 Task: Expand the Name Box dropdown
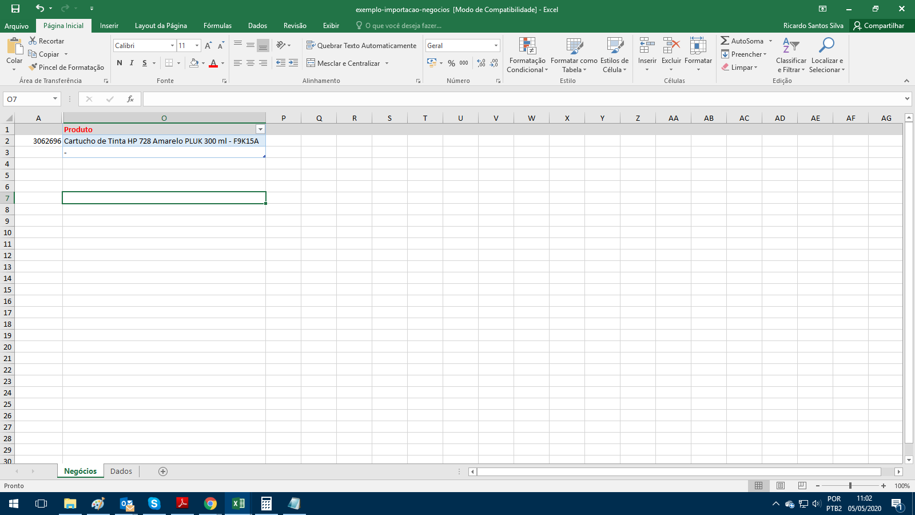pyautogui.click(x=55, y=99)
